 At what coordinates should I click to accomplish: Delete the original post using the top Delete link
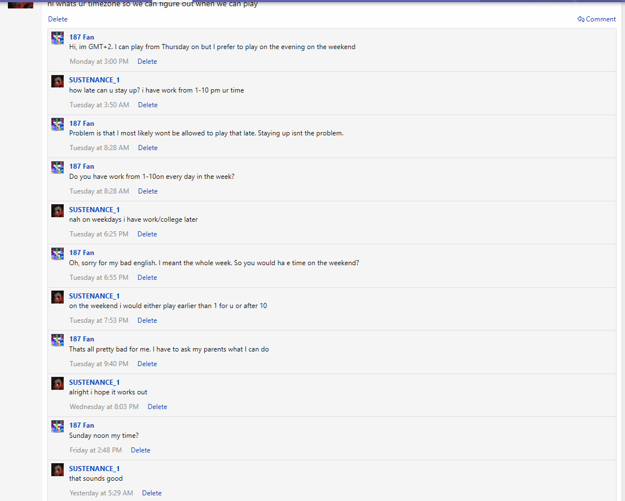tap(58, 19)
